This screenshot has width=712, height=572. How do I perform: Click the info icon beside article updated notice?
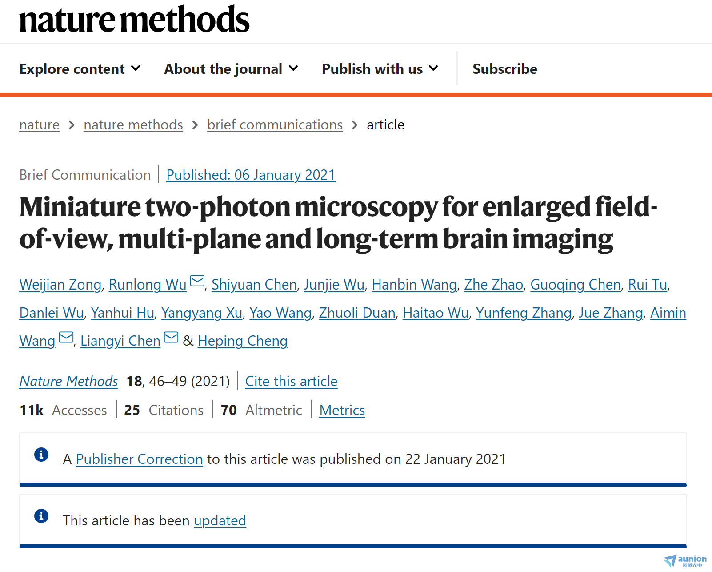point(41,516)
